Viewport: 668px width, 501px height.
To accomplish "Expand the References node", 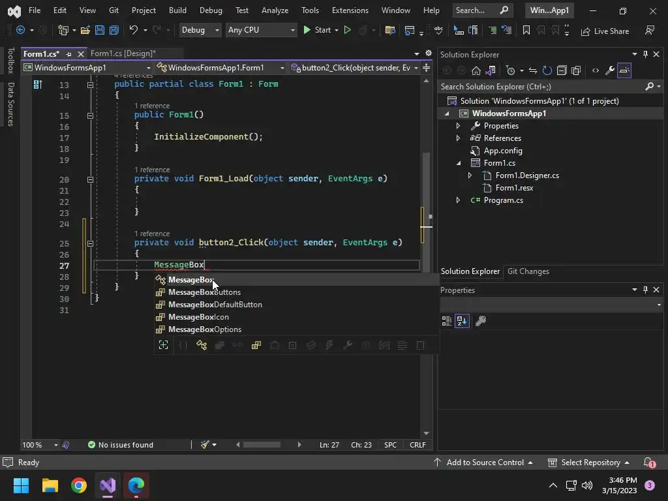I will [458, 138].
